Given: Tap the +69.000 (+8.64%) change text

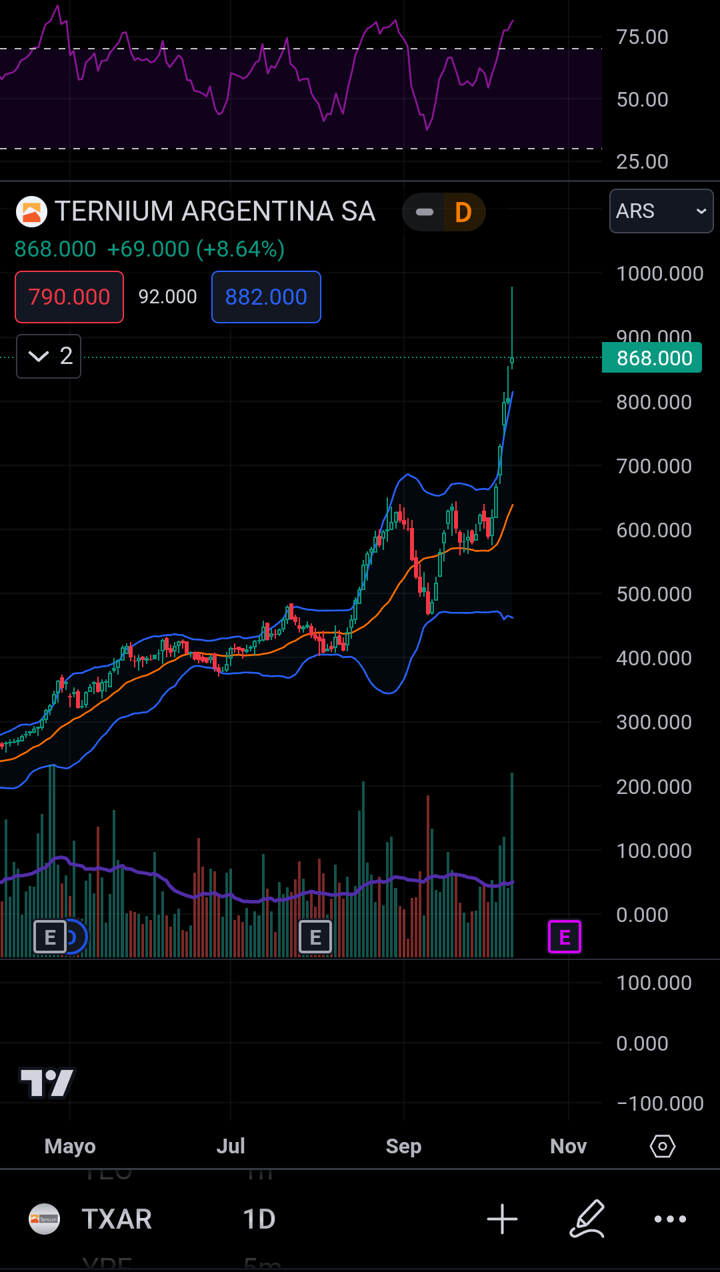Looking at the screenshot, I should pyautogui.click(x=196, y=249).
